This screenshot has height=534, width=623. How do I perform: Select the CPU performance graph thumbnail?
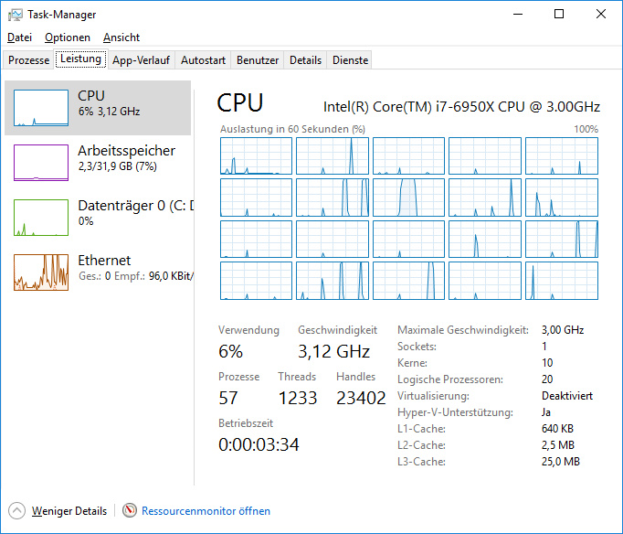pyautogui.click(x=41, y=108)
